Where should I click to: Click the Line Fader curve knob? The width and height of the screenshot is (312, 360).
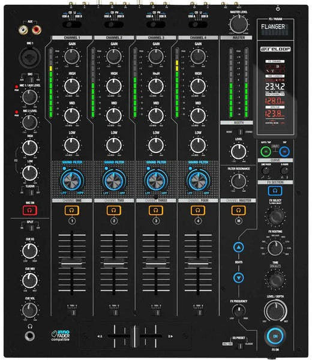[266, 170]
